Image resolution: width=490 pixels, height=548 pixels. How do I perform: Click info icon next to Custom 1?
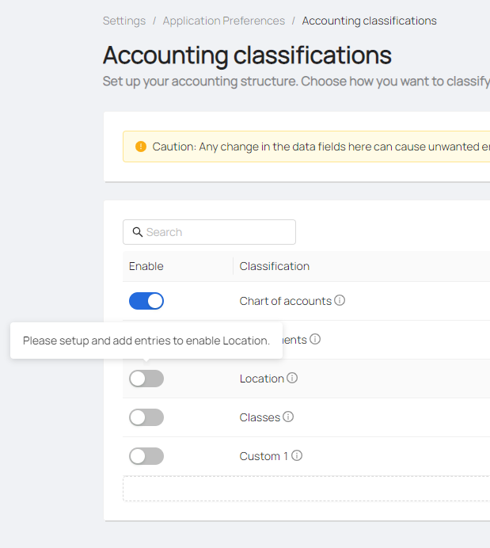click(297, 456)
